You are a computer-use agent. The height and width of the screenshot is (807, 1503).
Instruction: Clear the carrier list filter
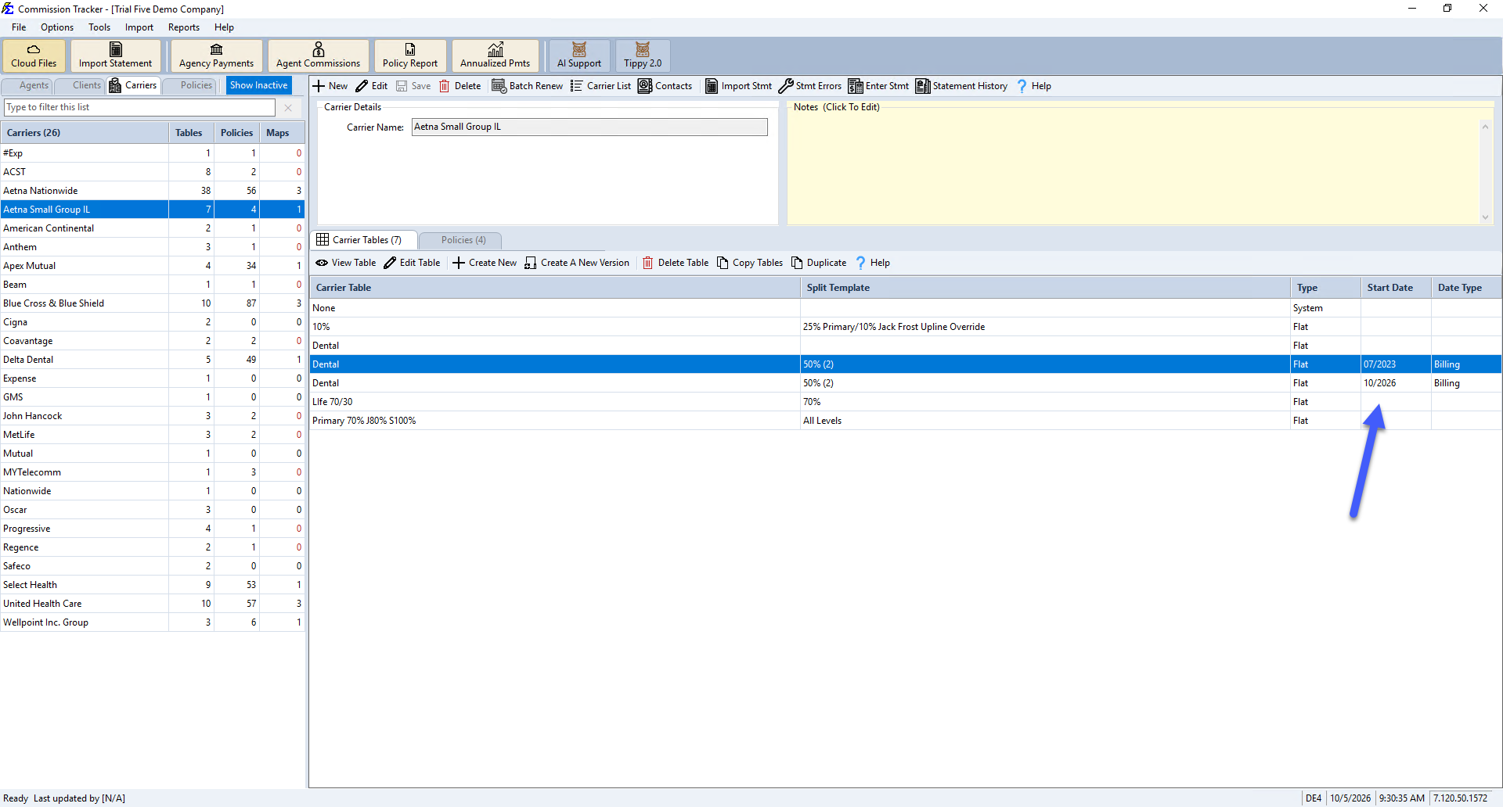(288, 108)
